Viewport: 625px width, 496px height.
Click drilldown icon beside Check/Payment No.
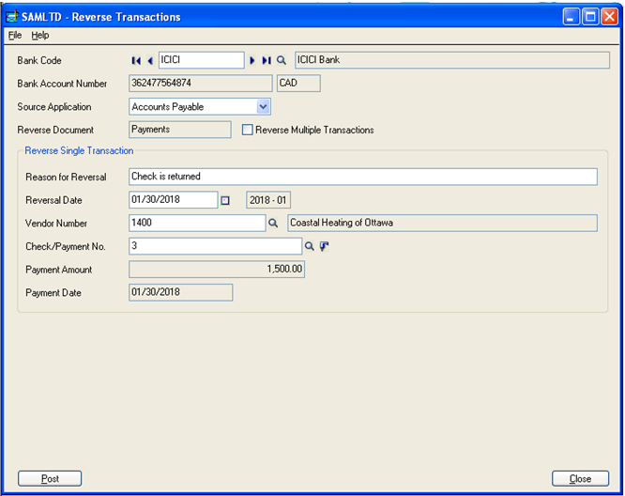point(325,247)
